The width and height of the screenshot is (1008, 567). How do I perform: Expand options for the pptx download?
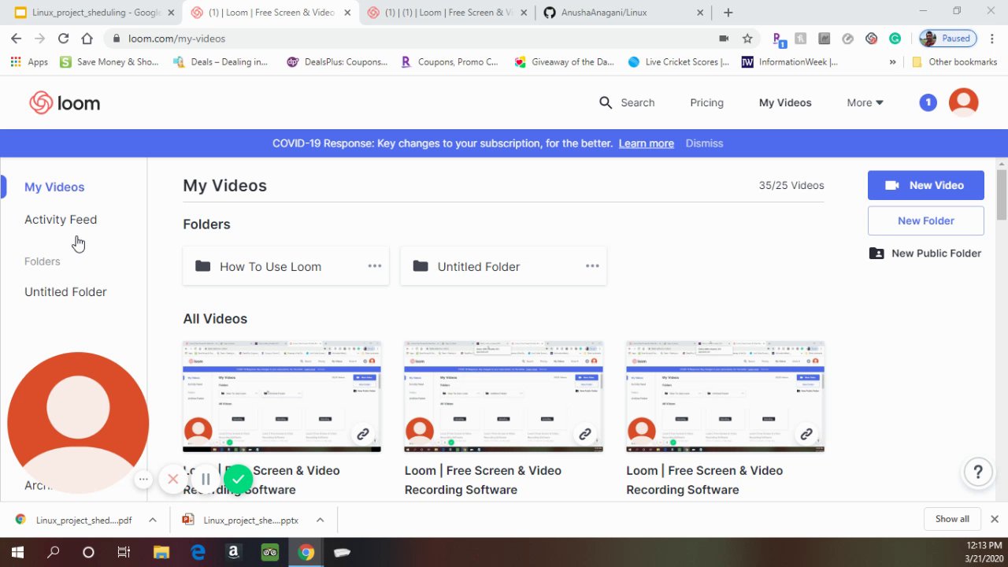coord(320,520)
